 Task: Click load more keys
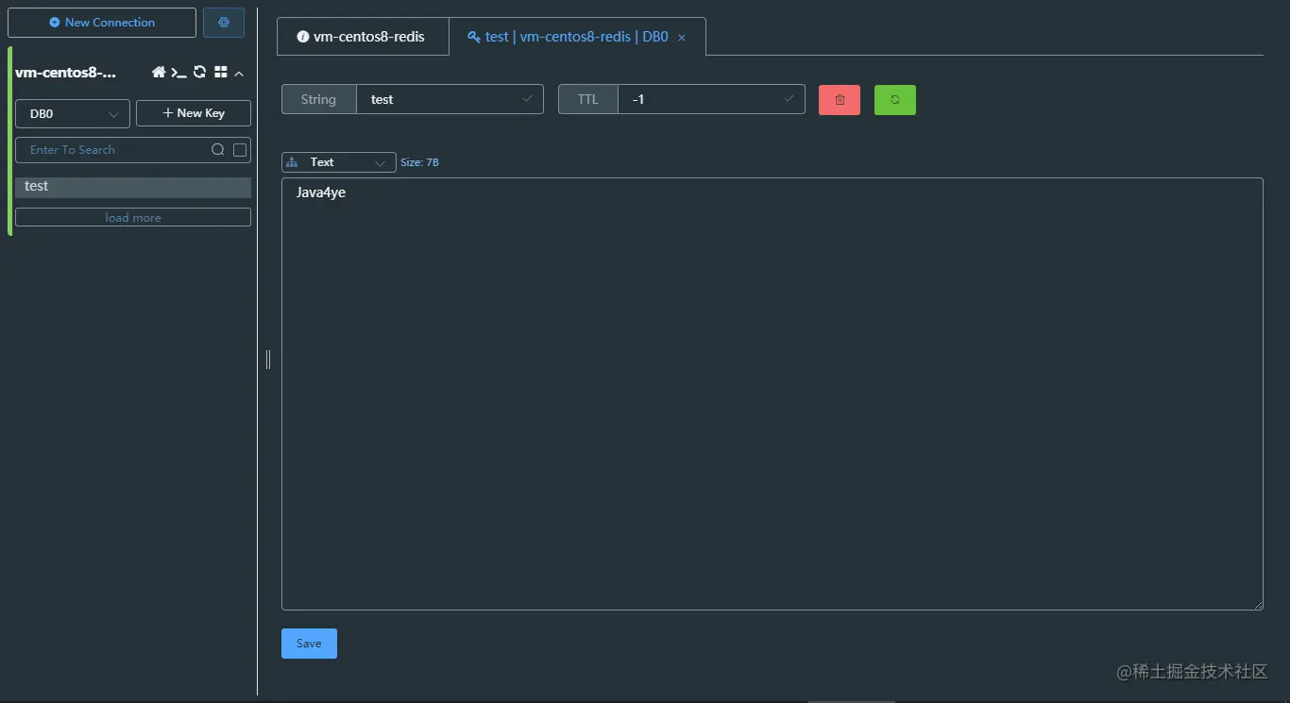(133, 218)
